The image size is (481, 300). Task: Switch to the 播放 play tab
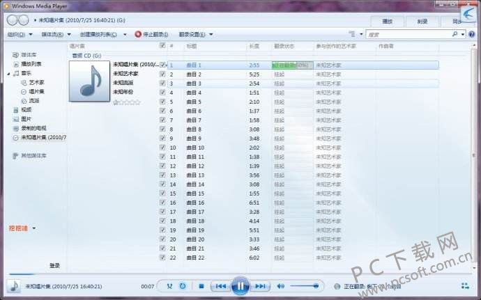click(387, 22)
